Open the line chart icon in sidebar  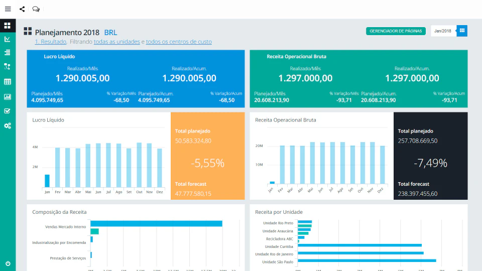[8, 39]
